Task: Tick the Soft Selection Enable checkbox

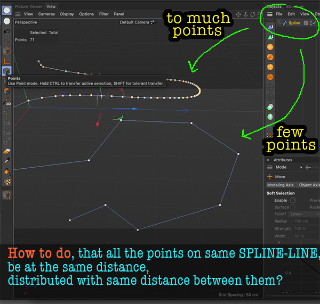Action: pyautogui.click(x=293, y=200)
